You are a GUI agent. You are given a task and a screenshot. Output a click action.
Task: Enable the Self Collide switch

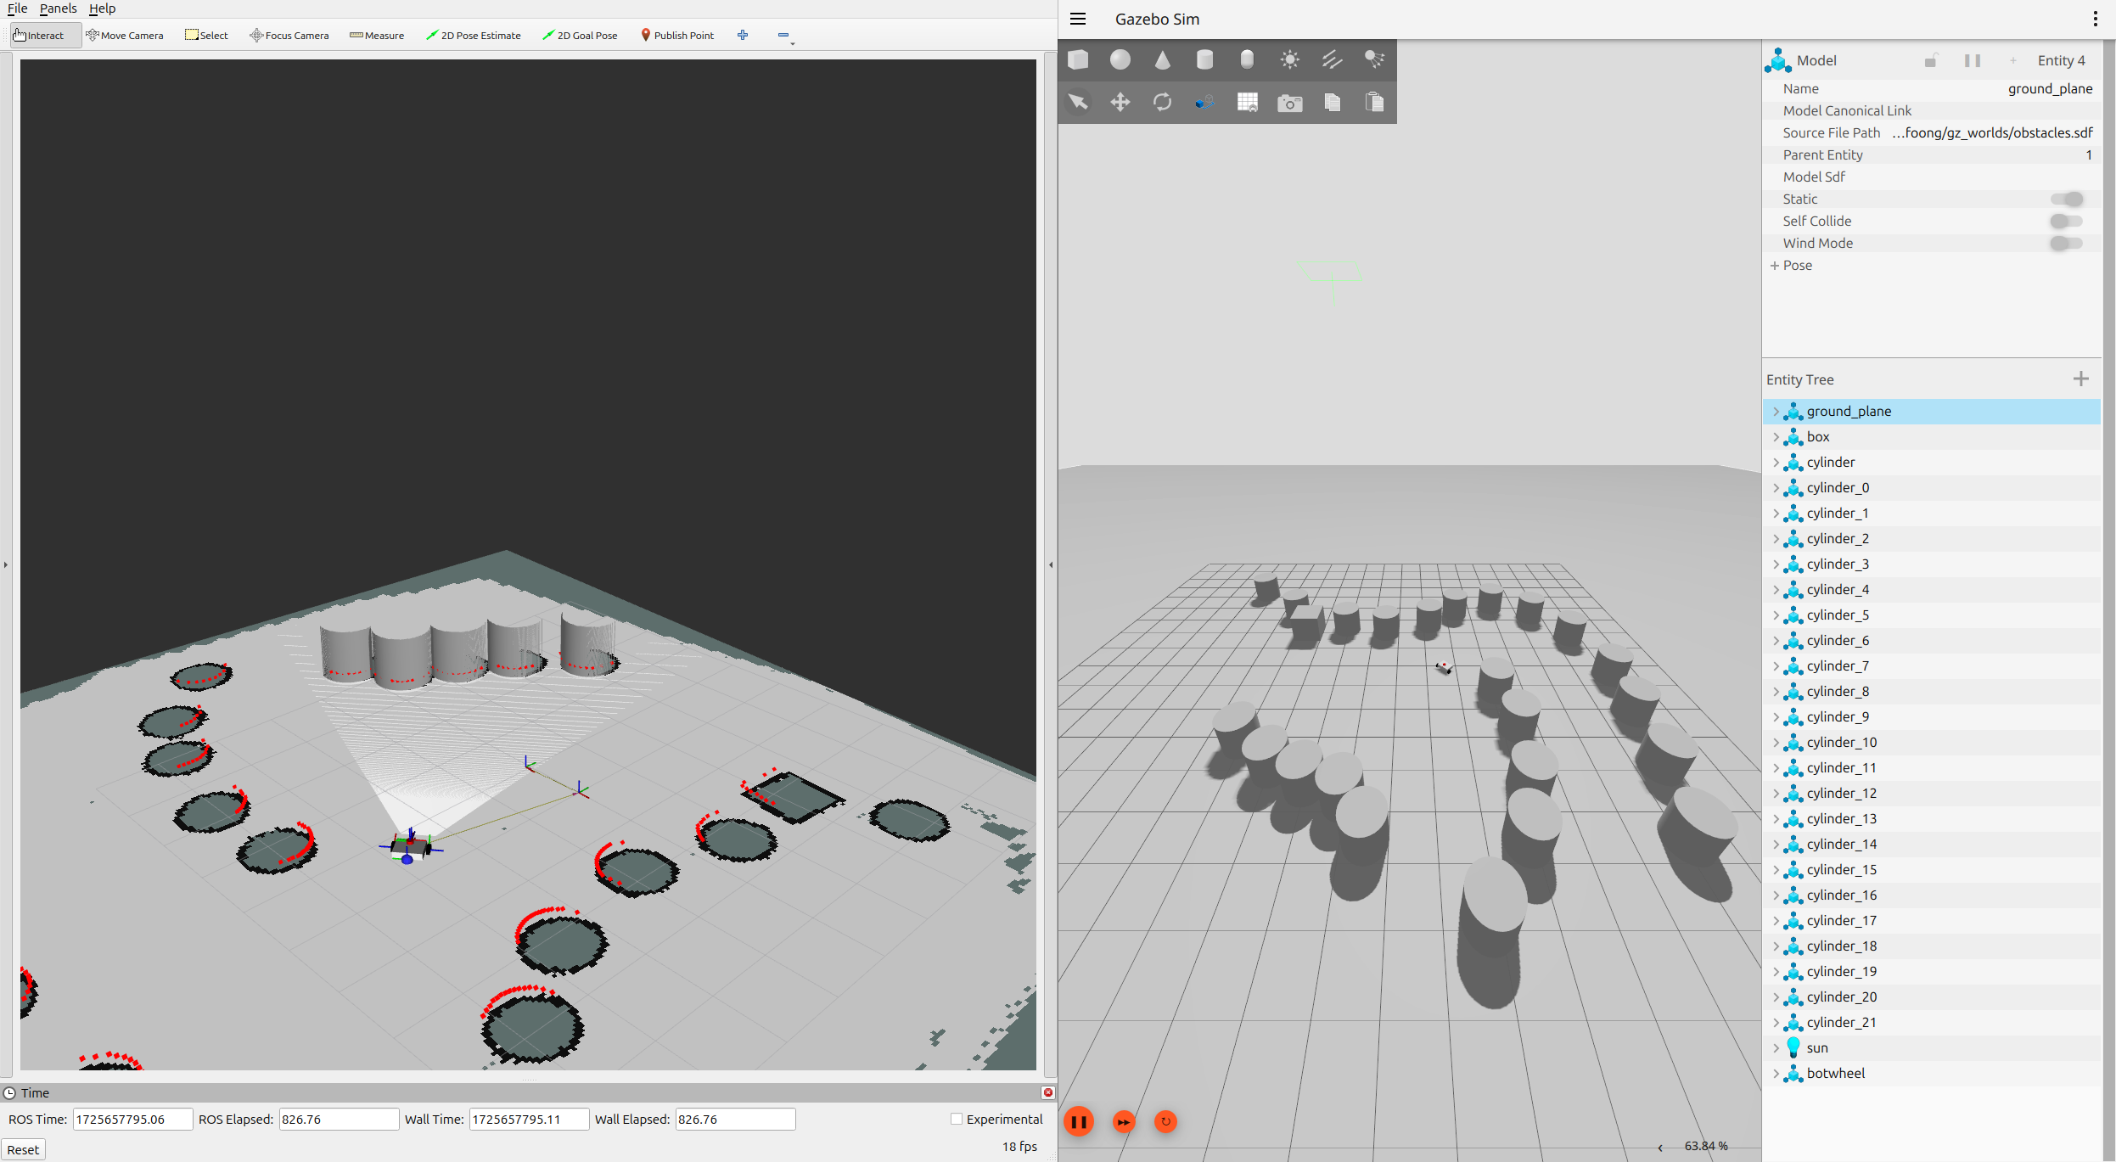click(x=2067, y=221)
